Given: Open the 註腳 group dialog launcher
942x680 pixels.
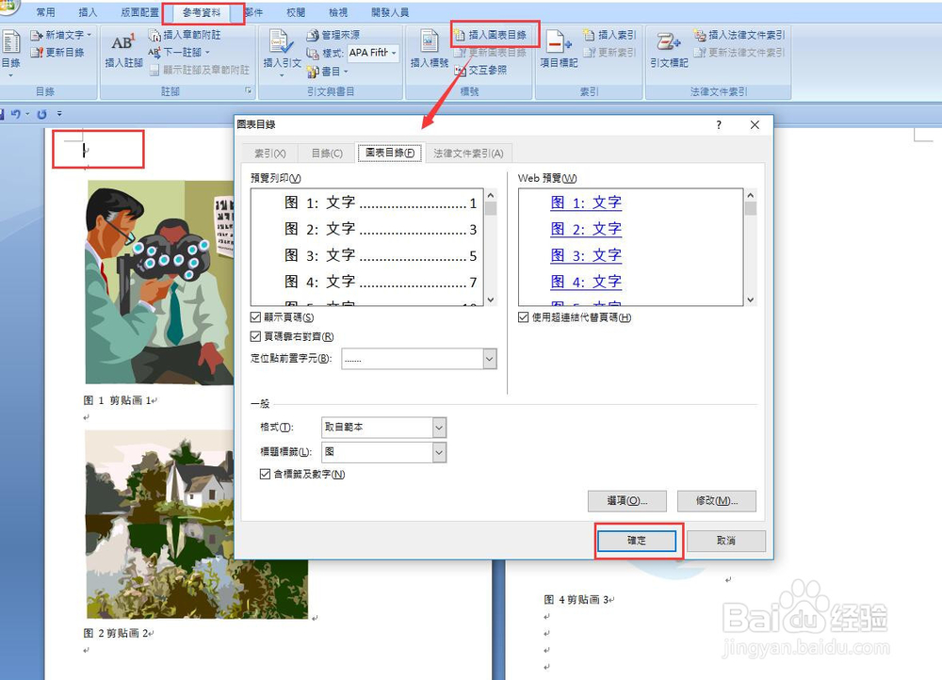Looking at the screenshot, I should point(248,90).
